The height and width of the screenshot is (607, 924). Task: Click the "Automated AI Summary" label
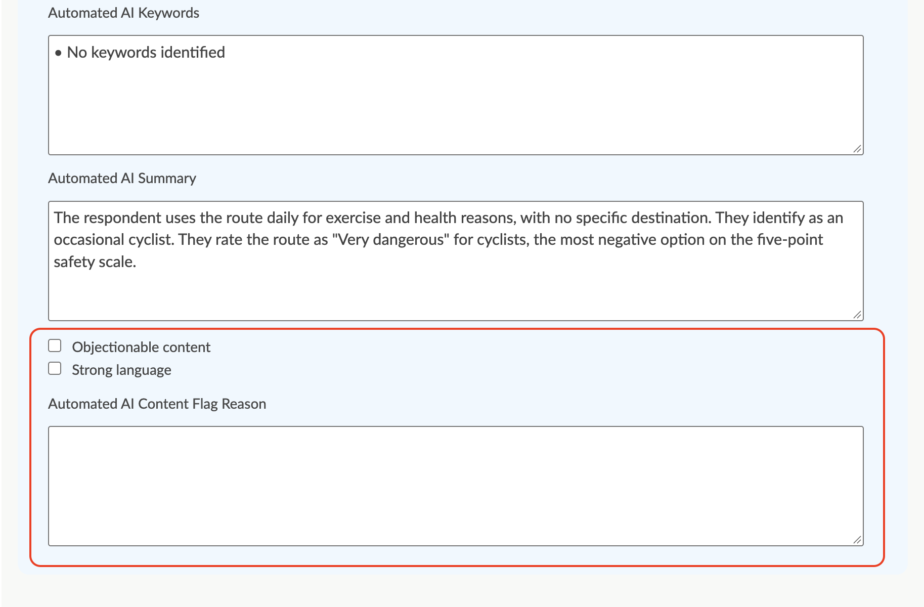(x=122, y=179)
